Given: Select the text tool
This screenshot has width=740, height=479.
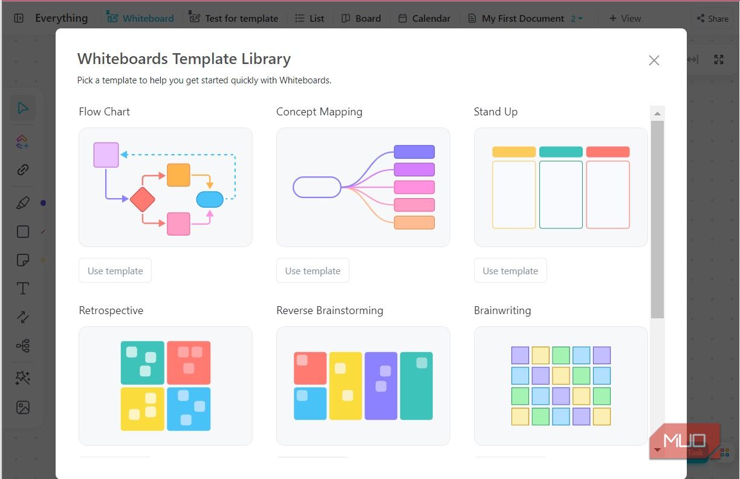Looking at the screenshot, I should click(23, 289).
